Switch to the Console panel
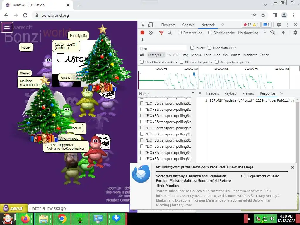 (188, 25)
